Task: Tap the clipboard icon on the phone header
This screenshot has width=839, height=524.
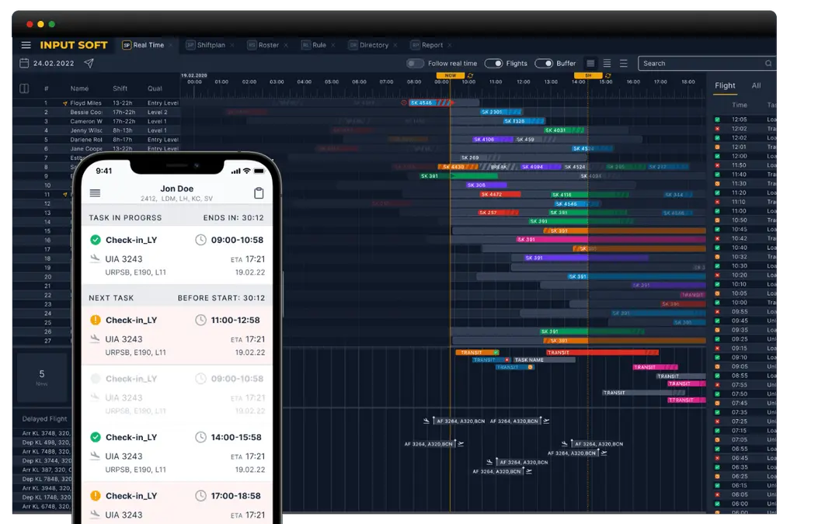Action: point(259,193)
